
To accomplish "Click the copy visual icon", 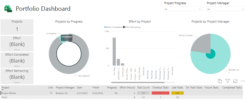I will tap(220, 81).
